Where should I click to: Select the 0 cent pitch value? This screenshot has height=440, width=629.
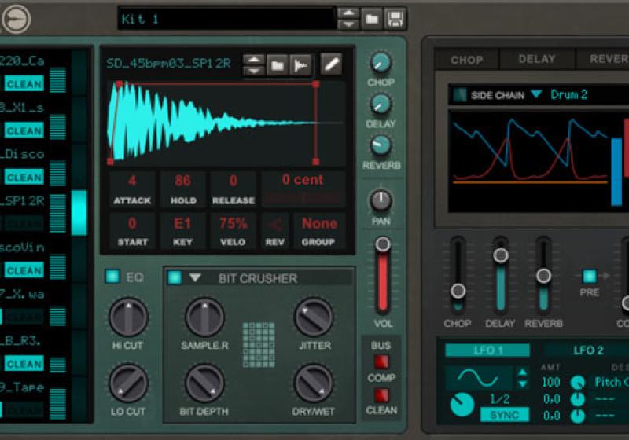coord(303,180)
